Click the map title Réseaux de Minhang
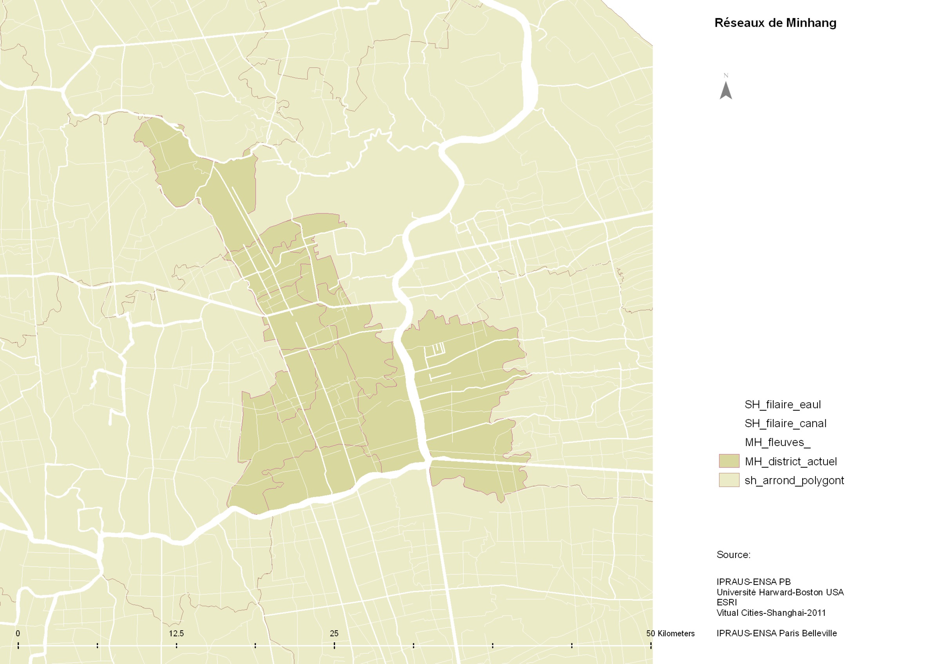Screen dimensions: 940x664 tap(775, 23)
